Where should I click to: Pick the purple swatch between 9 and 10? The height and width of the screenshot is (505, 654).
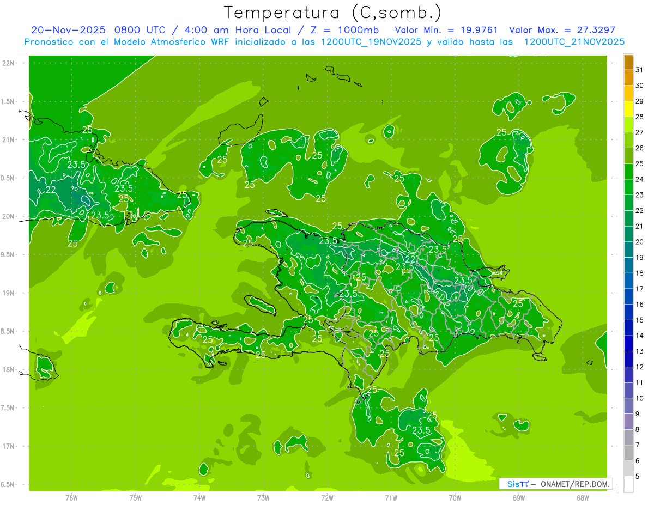(628, 406)
